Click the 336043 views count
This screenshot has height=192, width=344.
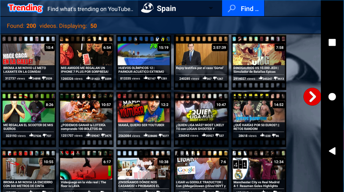pos(189,136)
